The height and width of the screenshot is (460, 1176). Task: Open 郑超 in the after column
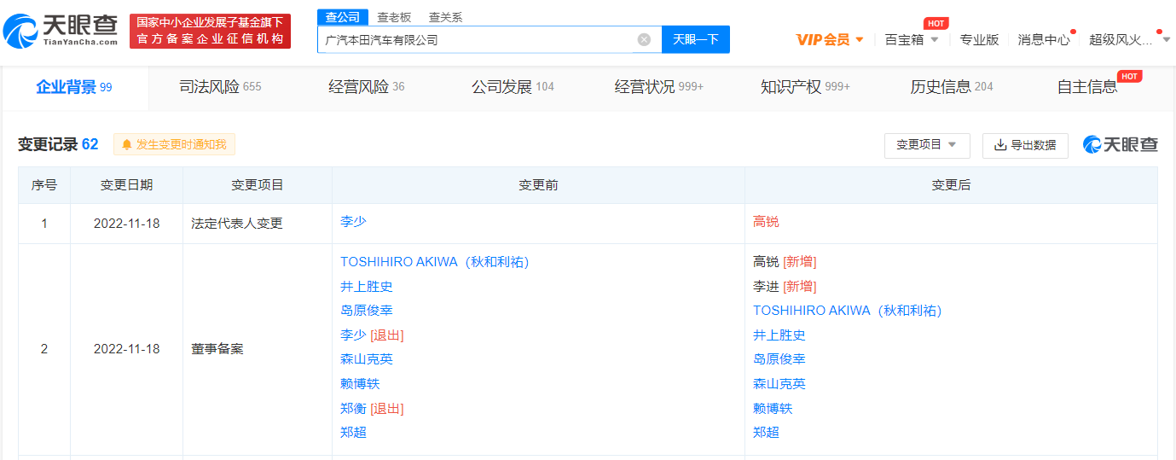point(766,433)
